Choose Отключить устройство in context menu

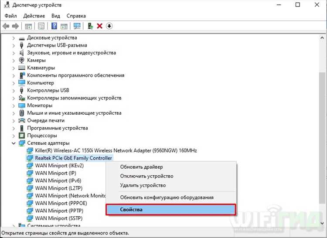[171, 176]
